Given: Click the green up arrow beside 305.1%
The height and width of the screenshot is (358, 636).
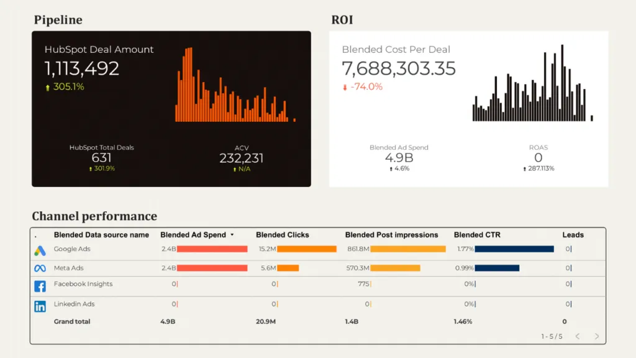Looking at the screenshot, I should 47,87.
